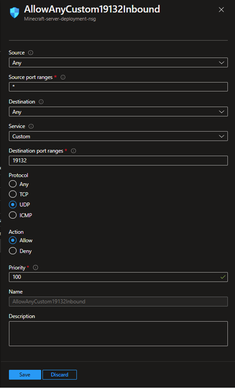Click the Action section label
This screenshot has height=389, width=235.
tap(16, 232)
